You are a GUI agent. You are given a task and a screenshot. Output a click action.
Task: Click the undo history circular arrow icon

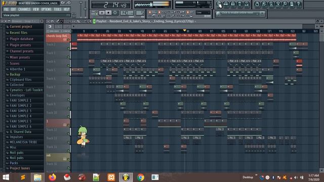point(257,5)
